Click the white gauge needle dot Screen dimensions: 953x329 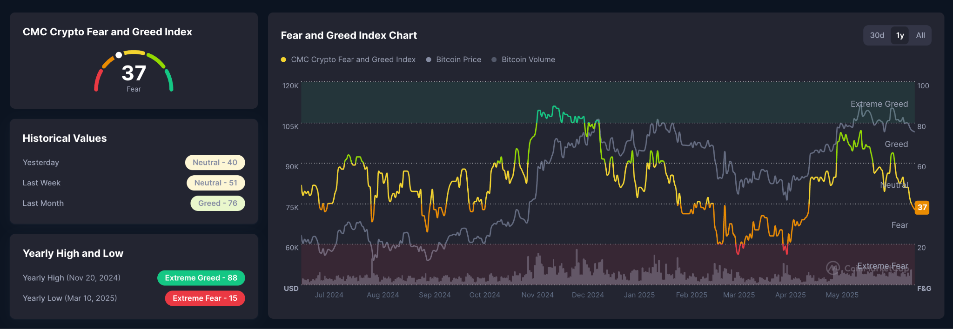[119, 55]
